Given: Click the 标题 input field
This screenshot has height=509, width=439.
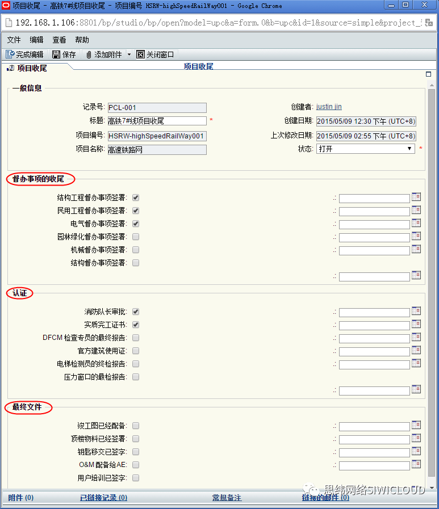Looking at the screenshot, I should pos(157,121).
